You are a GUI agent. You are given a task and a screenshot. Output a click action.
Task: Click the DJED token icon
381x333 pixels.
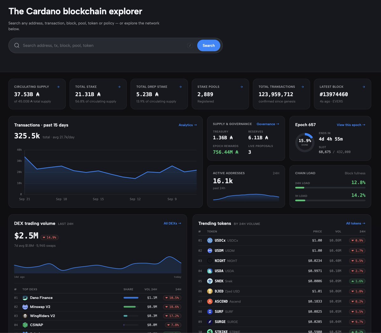[x=210, y=291]
